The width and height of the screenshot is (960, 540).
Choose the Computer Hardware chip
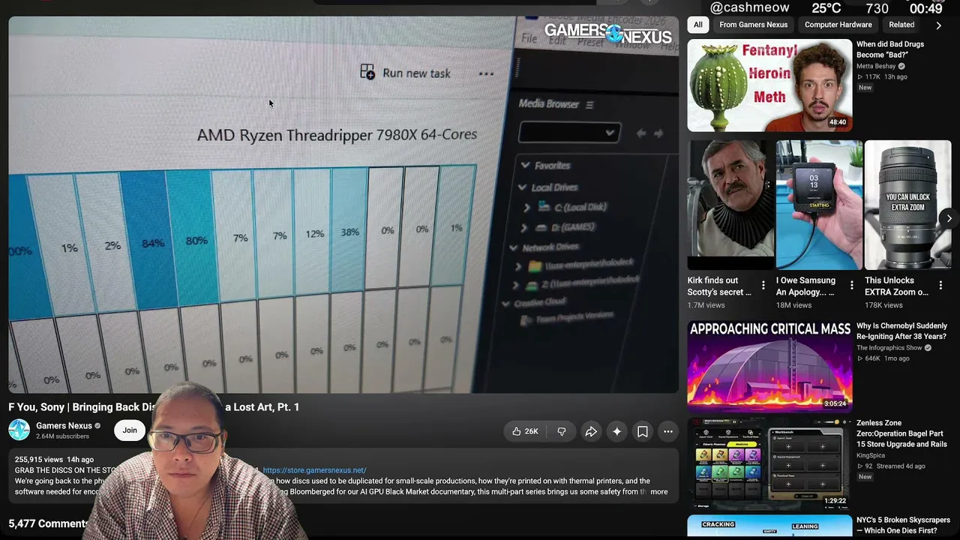coord(838,25)
